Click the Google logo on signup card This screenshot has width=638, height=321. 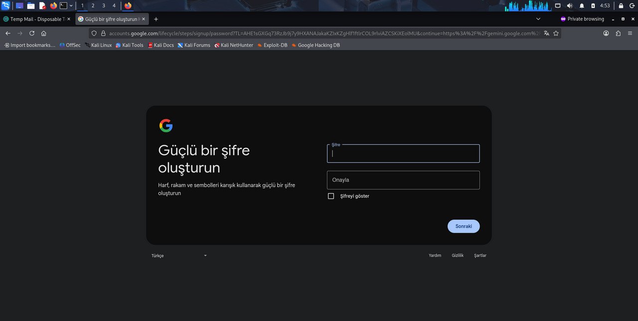166,126
